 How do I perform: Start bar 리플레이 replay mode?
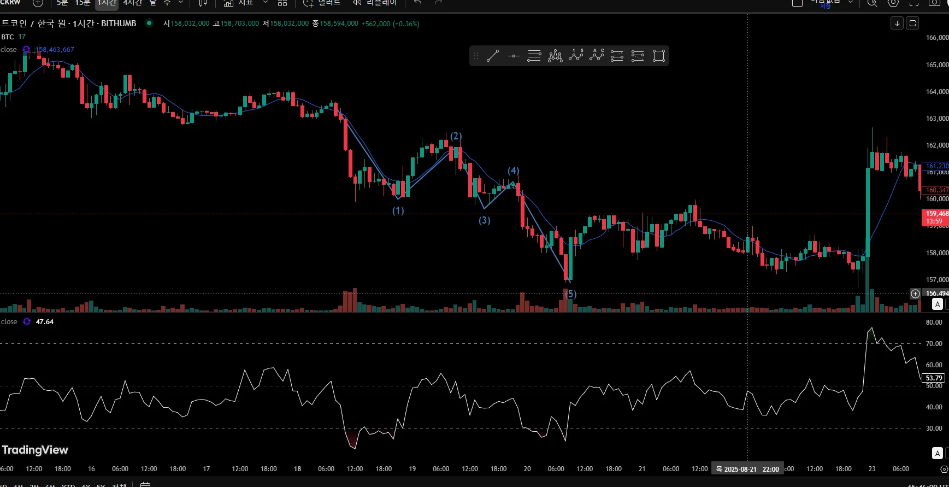click(375, 3)
